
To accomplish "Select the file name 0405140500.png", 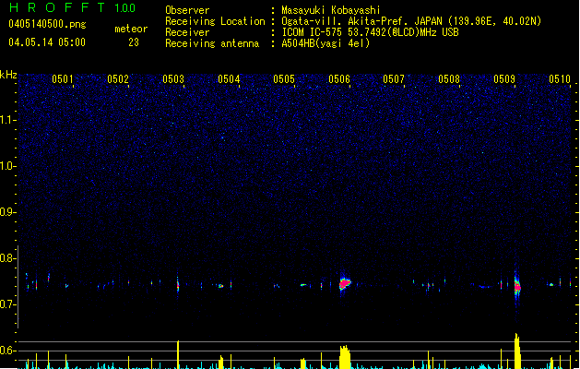I will pos(47,24).
